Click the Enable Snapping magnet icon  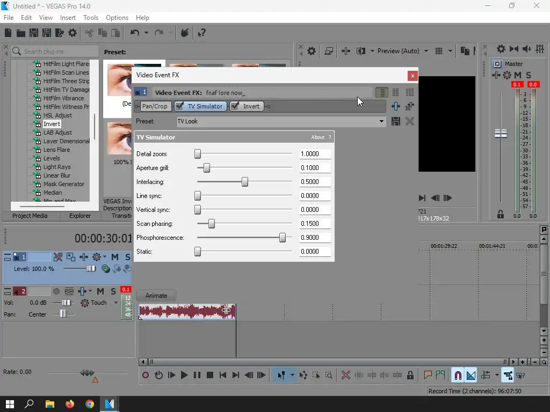pyautogui.click(x=458, y=375)
